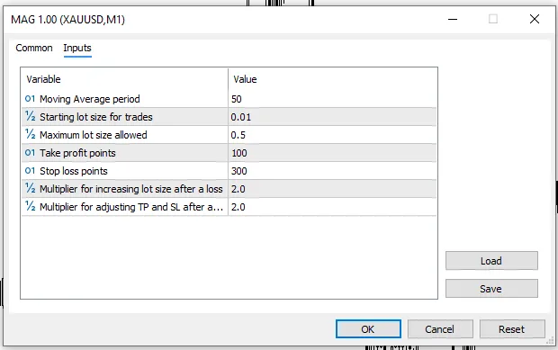Screen dimensions: 558x350
Task: Select Maximum lot size allowed label
Action: [x=94, y=135]
